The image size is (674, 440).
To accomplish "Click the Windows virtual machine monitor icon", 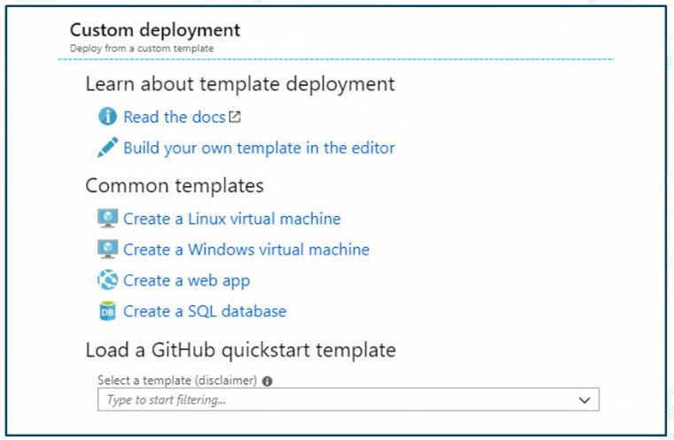I will click(107, 250).
